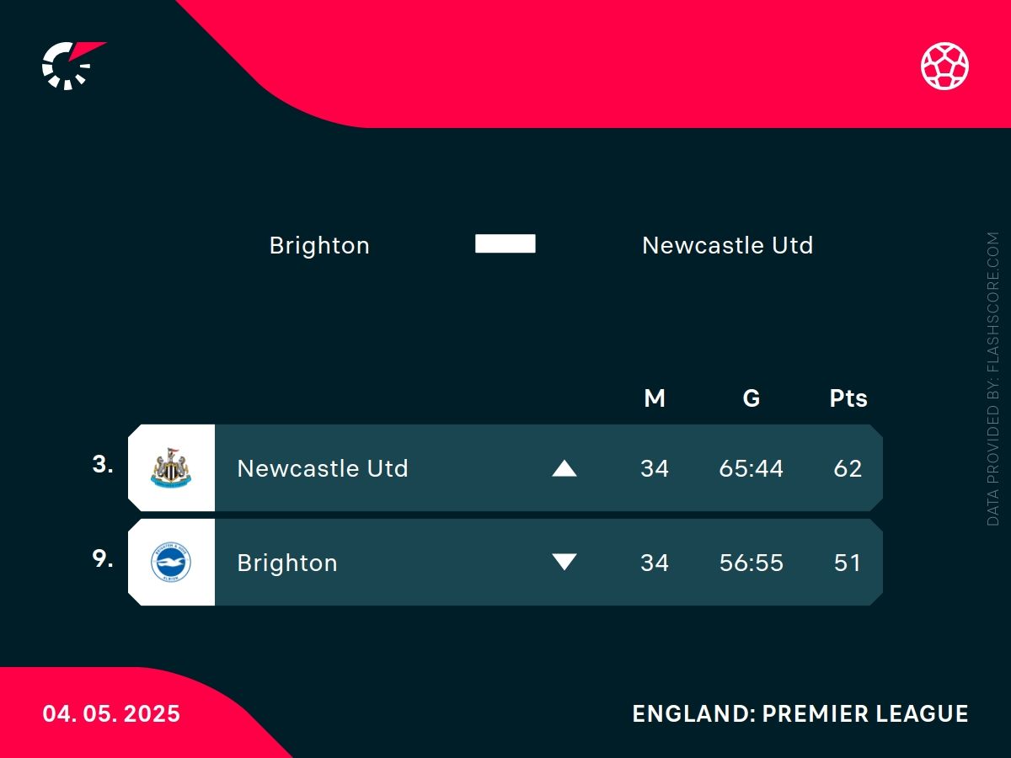Select the G column header
1011x758 pixels.
(752, 398)
